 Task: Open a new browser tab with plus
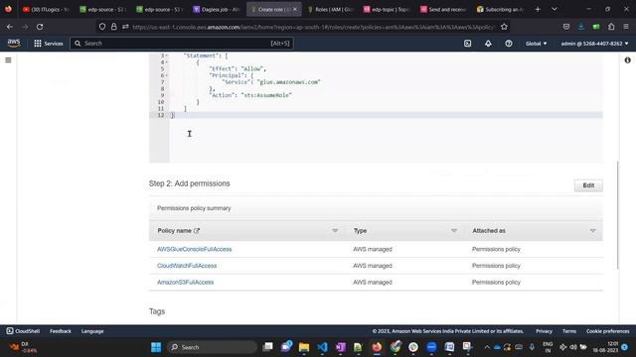538,9
